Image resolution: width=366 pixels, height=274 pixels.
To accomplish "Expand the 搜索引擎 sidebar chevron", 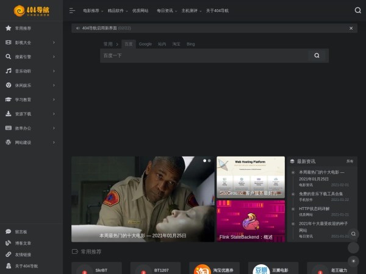I will pos(54,57).
